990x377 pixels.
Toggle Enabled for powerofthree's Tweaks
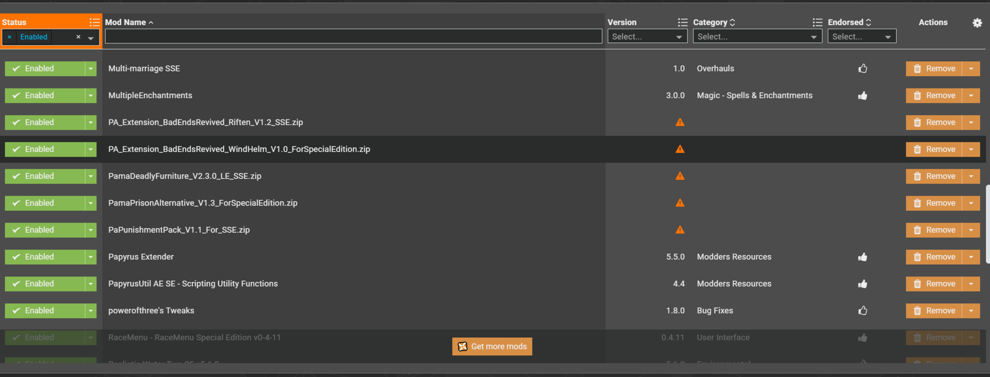point(45,310)
